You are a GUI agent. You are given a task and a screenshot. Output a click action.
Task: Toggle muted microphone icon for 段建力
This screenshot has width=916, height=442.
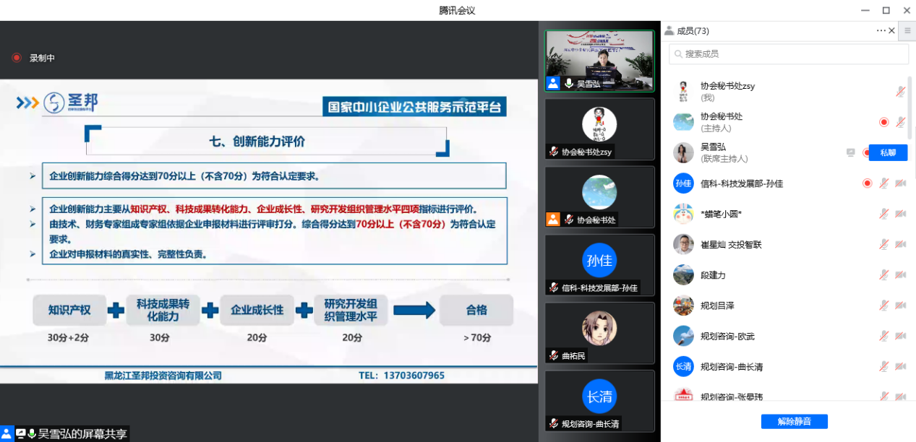883,275
